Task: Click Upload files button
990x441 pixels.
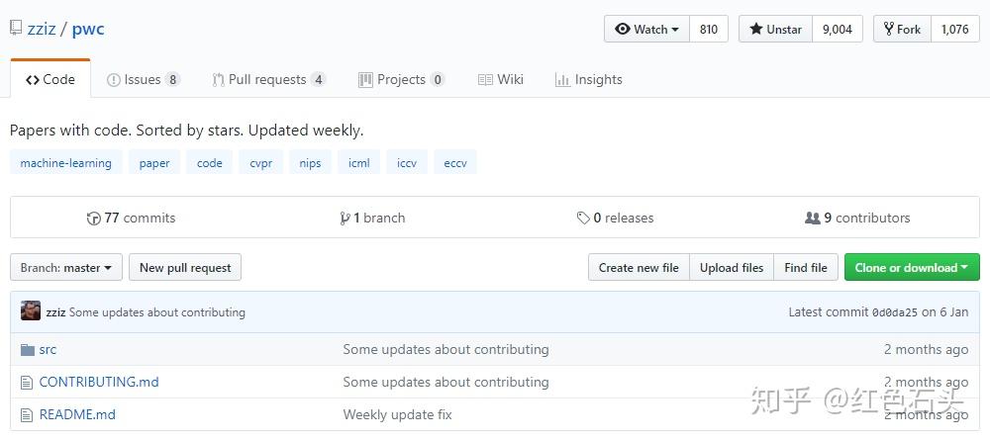Action: coord(732,268)
